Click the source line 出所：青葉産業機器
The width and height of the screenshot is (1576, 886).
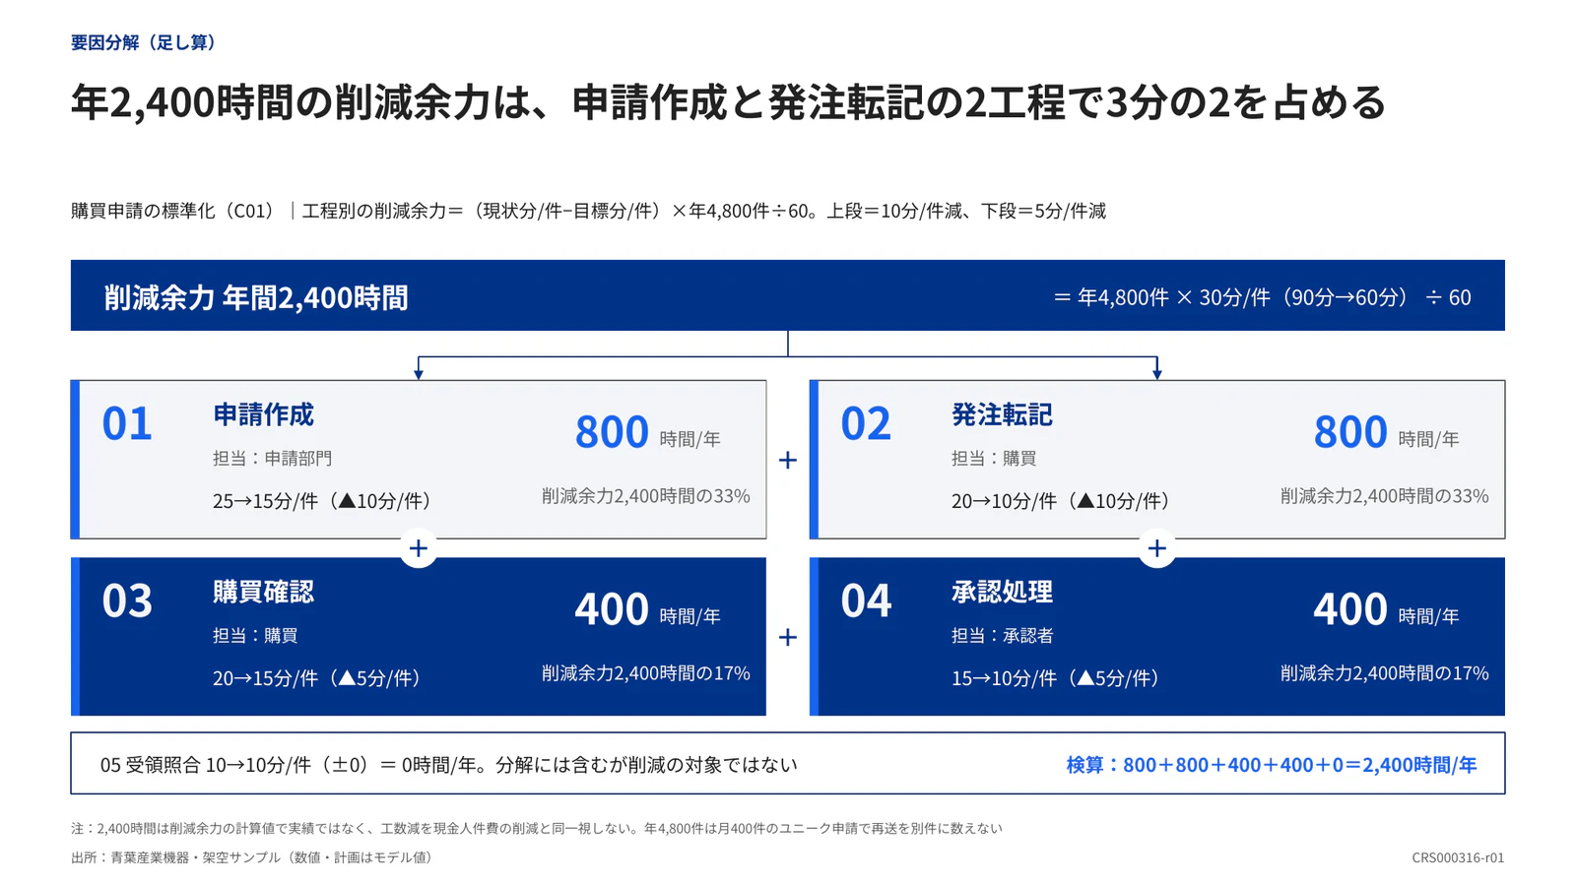[251, 857]
